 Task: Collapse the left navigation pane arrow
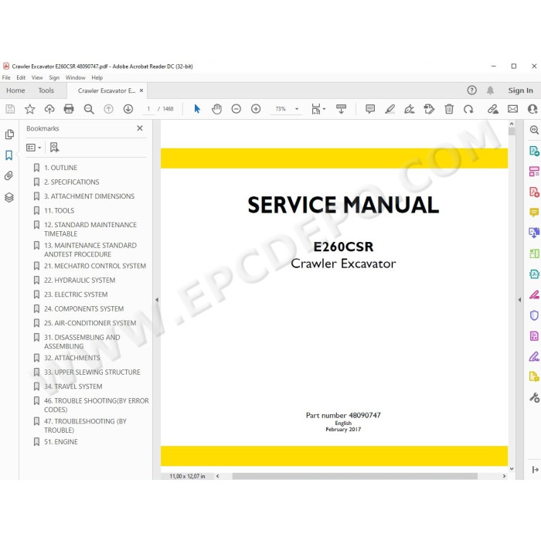tap(157, 300)
